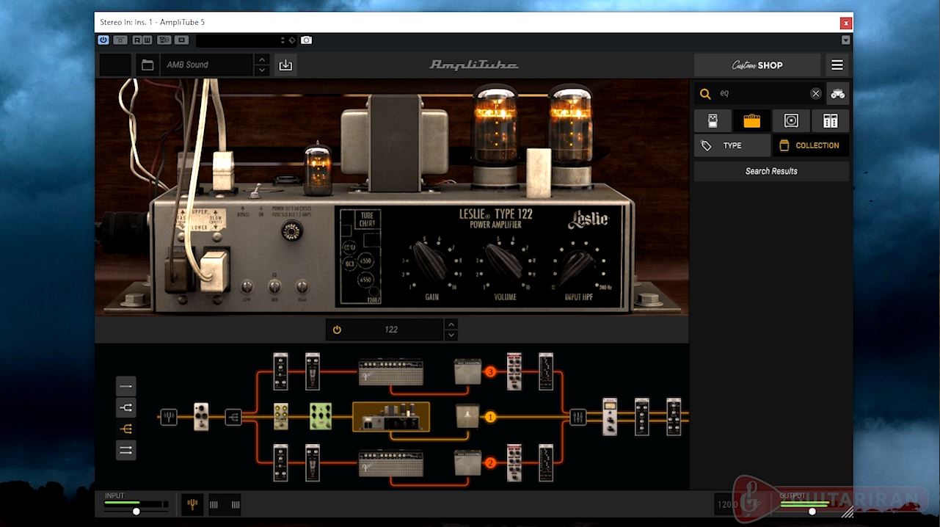Adjust the OUTPUT level slider
The height and width of the screenshot is (527, 940).
pyautogui.click(x=812, y=511)
